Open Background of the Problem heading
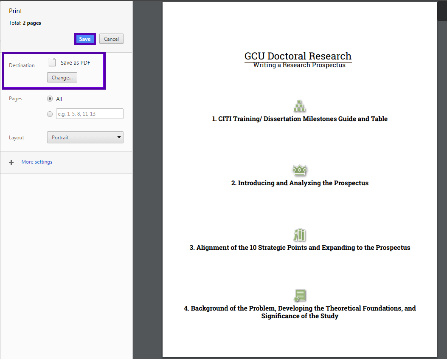 pyautogui.click(x=300, y=312)
